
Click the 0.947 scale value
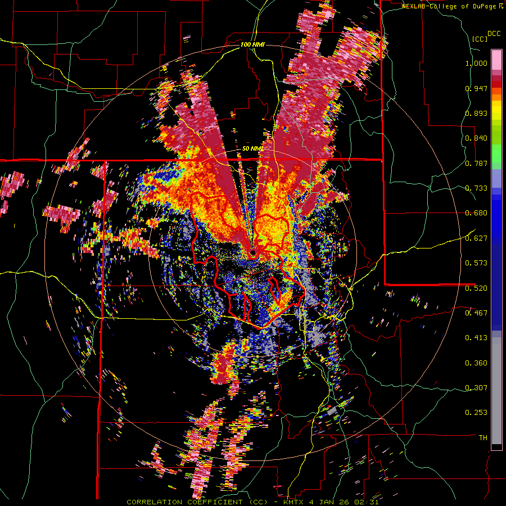(476, 88)
